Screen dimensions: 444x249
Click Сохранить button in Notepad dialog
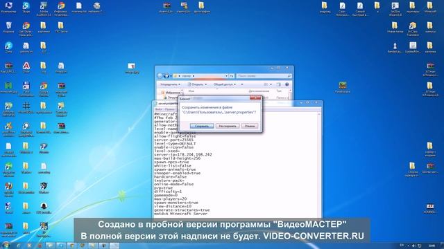202,126
